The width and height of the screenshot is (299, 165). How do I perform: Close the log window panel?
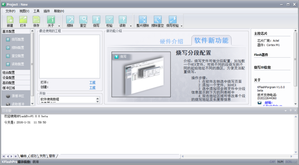(x=296, y=110)
